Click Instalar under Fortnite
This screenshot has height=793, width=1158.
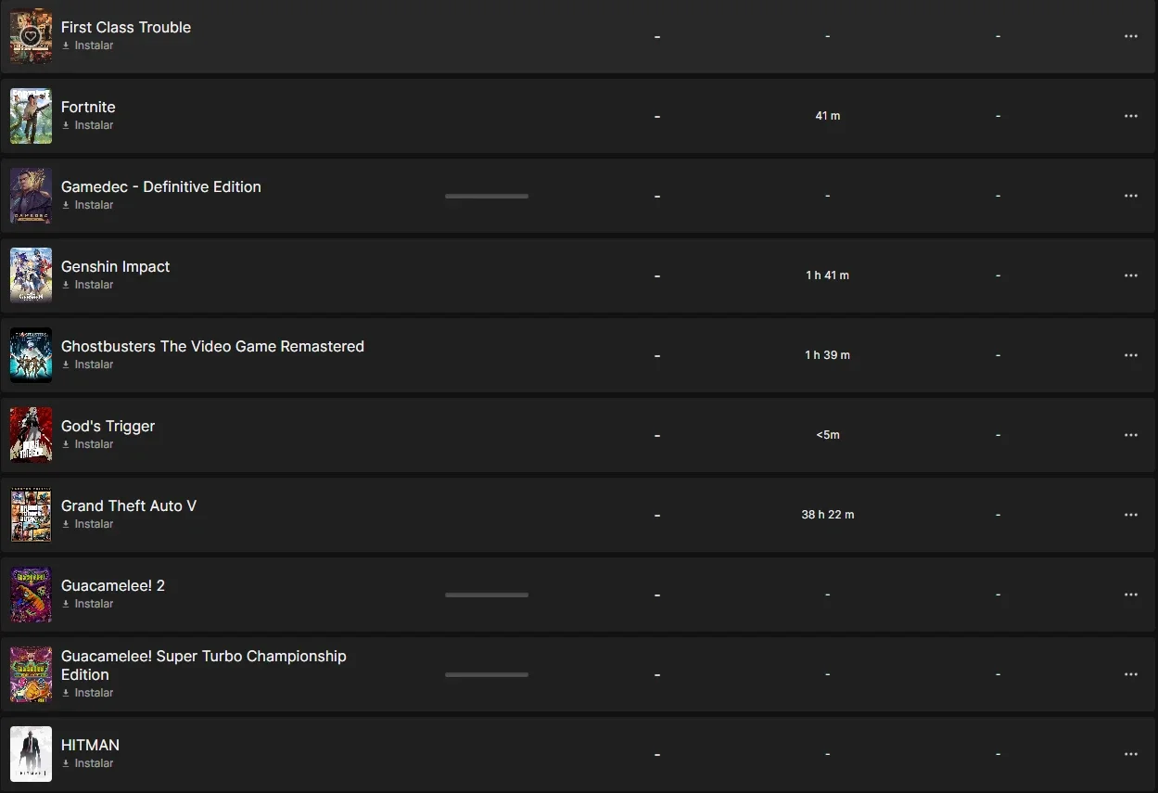pos(94,125)
